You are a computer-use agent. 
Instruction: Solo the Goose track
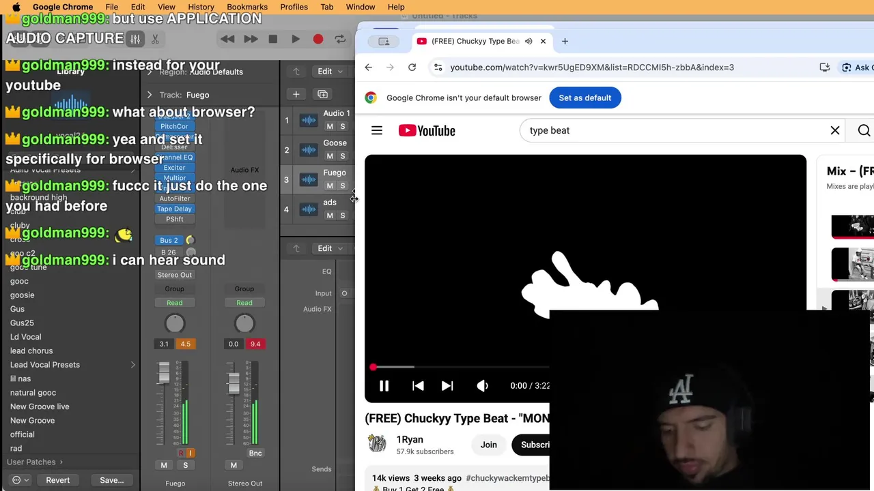[343, 156]
